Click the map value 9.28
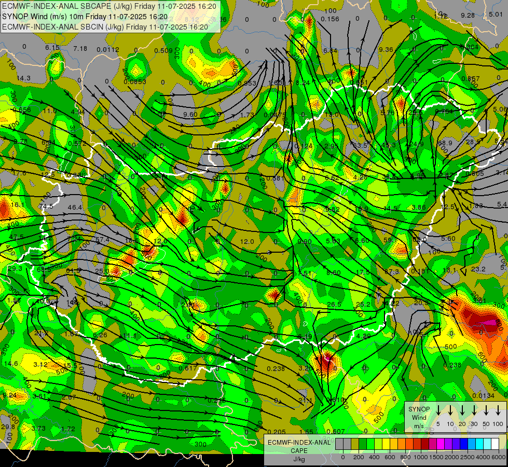Image resolution: width=508 pixels, height=467 pixels. (468, 15)
